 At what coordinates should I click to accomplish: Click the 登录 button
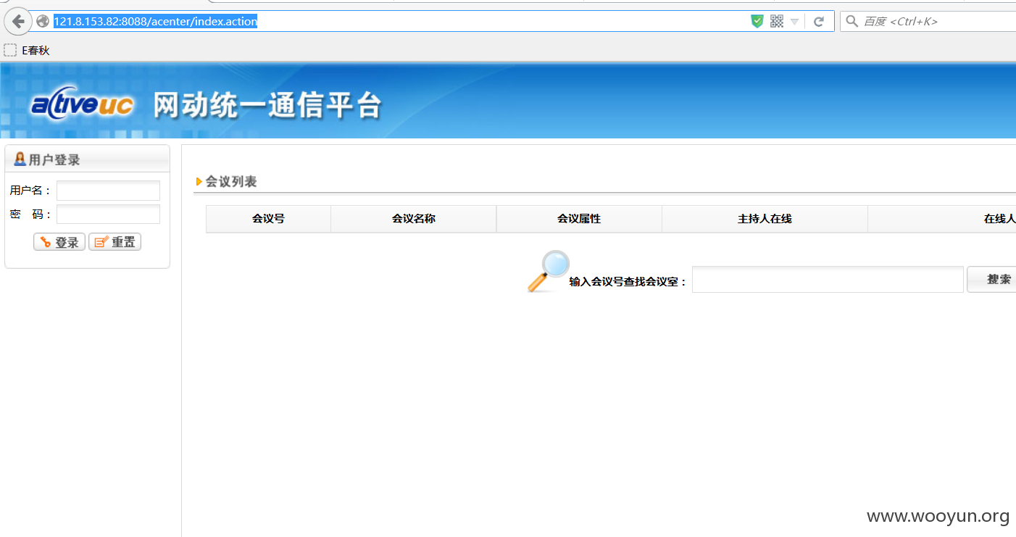[x=59, y=242]
